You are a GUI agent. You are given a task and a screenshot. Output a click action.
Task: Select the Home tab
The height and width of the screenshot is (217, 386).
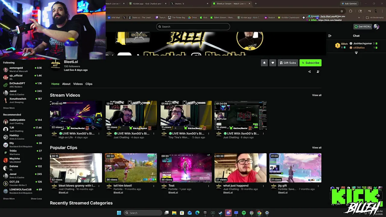click(x=55, y=84)
